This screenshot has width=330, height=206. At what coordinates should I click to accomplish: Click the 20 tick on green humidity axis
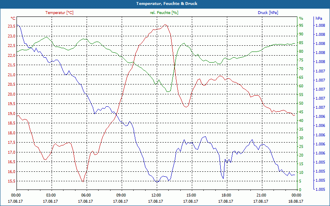pos(301,155)
